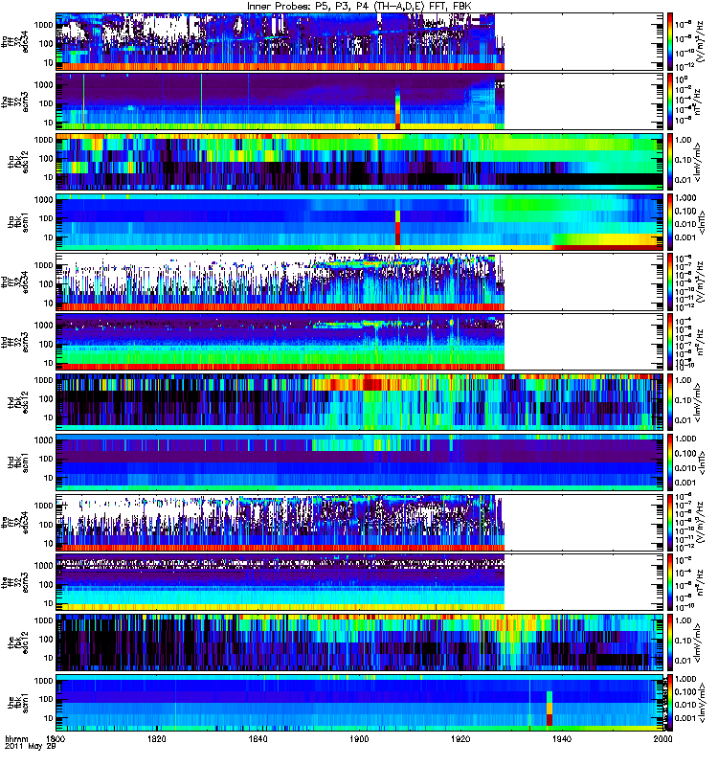Select the color bar of the thd fbk edc12 panel

671,402
